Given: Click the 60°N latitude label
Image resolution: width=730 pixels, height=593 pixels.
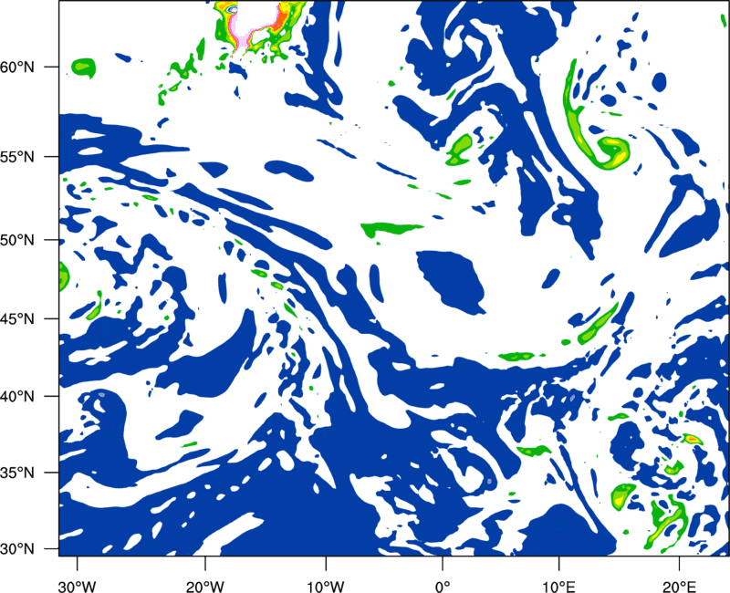Looking at the screenshot, I should (17, 67).
